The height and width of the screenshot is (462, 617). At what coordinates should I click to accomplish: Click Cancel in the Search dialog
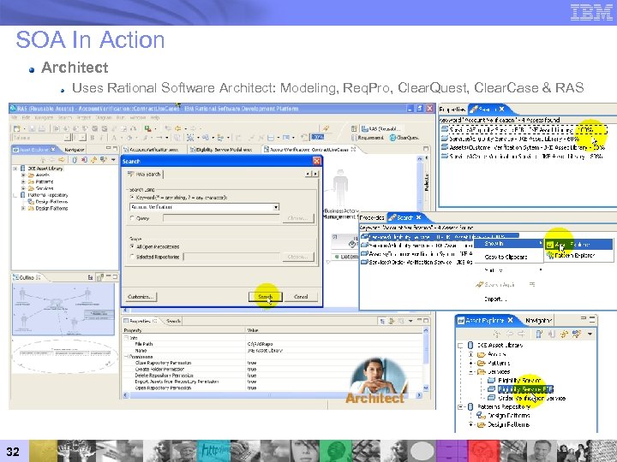coord(301,297)
